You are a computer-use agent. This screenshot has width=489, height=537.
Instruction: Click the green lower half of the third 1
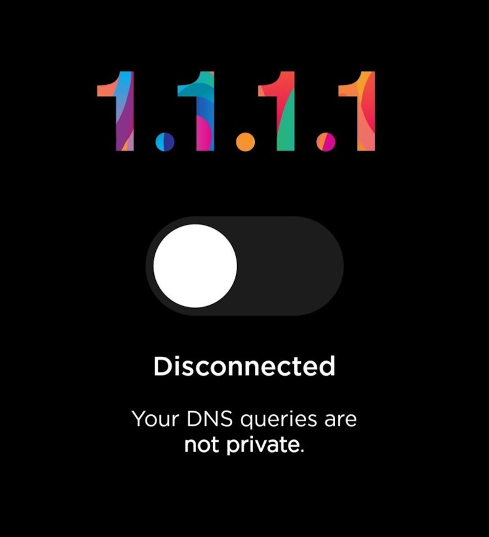(286, 126)
